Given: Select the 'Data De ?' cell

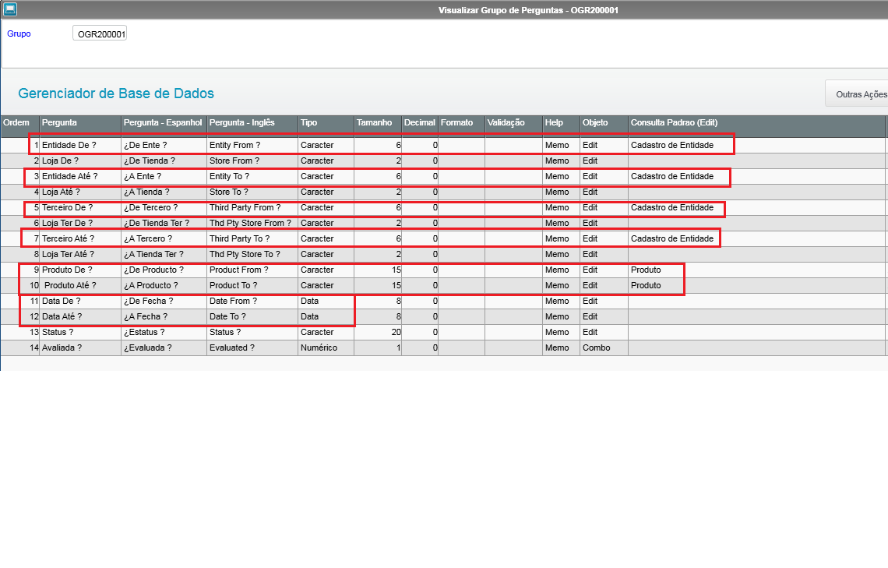Looking at the screenshot, I should 80,302.
